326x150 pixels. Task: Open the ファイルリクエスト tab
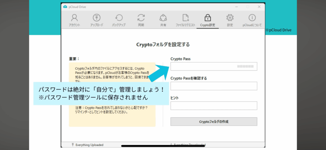(186, 20)
